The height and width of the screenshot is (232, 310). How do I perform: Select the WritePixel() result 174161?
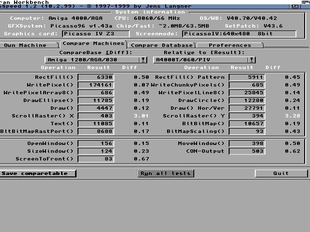[96, 85]
